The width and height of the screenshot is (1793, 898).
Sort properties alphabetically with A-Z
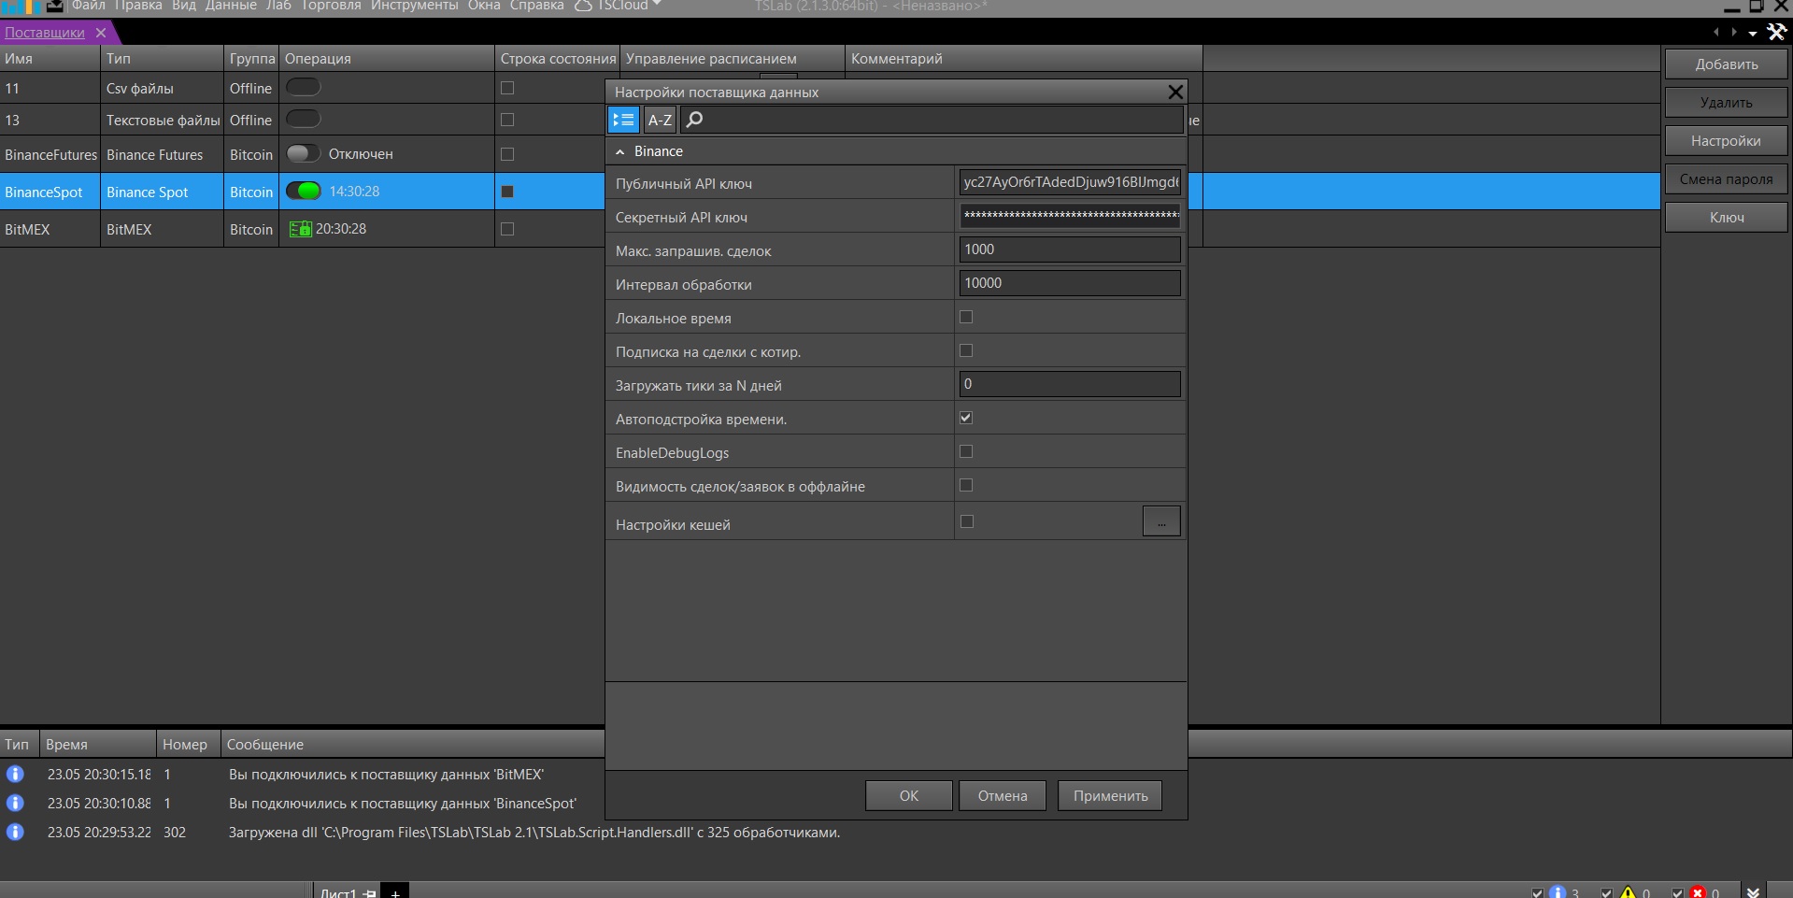click(660, 120)
